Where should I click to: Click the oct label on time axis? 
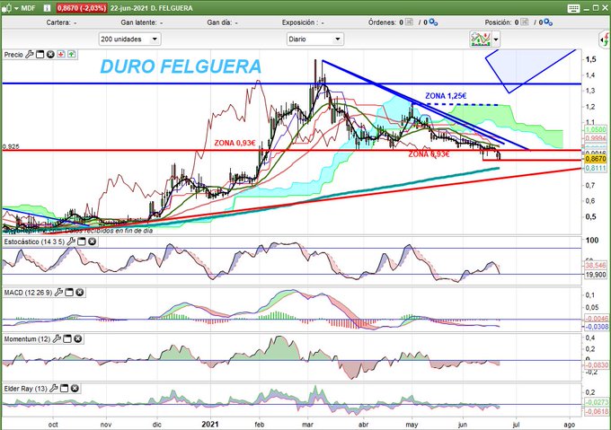pos(53,425)
